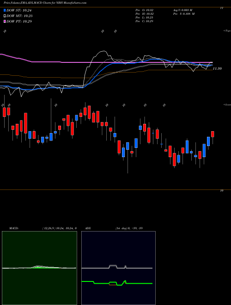The height and width of the screenshot is (305, 231).
Task: Click the 'MACD:' panel label
Action: [14, 228]
